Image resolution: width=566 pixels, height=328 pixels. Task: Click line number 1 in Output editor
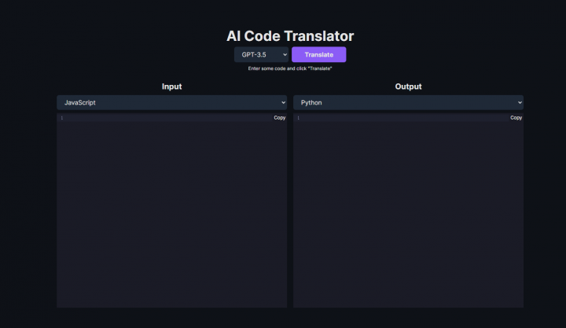[x=298, y=118]
